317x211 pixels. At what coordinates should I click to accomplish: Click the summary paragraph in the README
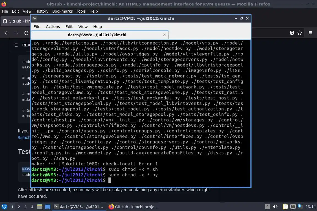click(114, 193)
